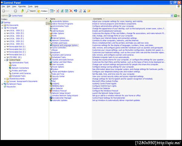Image resolution: width=182 pixels, height=146 pixels.
Task: Click the Search toolbar button
Action: 31,11
